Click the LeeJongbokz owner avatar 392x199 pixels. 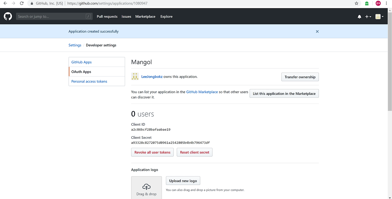135,76
